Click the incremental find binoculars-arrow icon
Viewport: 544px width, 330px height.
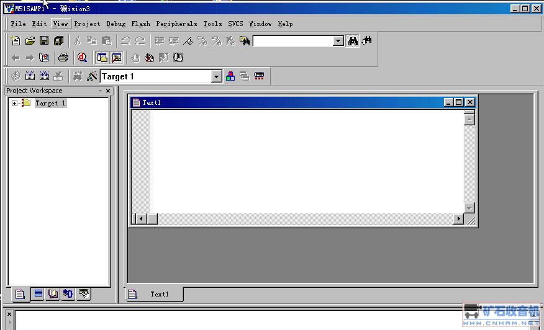(x=367, y=40)
